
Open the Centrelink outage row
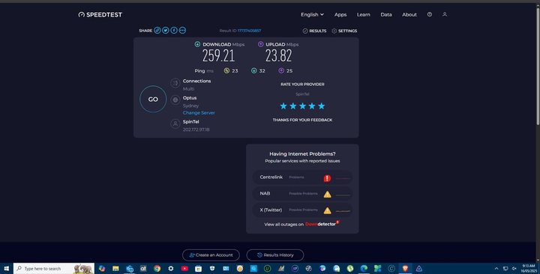point(302,177)
